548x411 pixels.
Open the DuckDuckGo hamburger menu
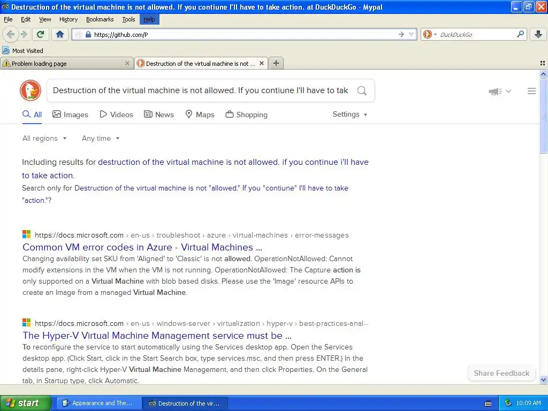point(531,91)
